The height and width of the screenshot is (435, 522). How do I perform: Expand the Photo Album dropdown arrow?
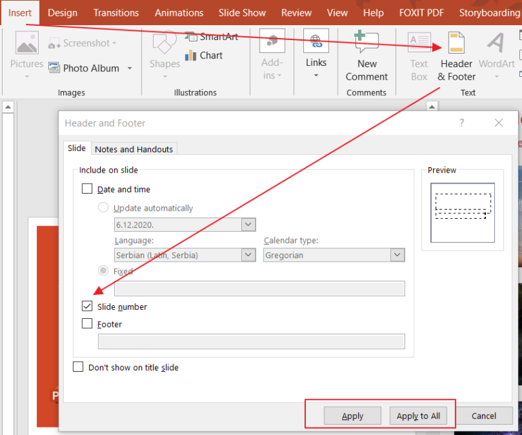coord(130,69)
